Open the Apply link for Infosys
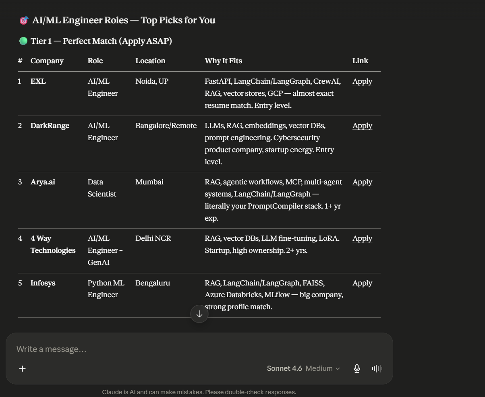Screen dimensions: 485x397 tap(362, 283)
